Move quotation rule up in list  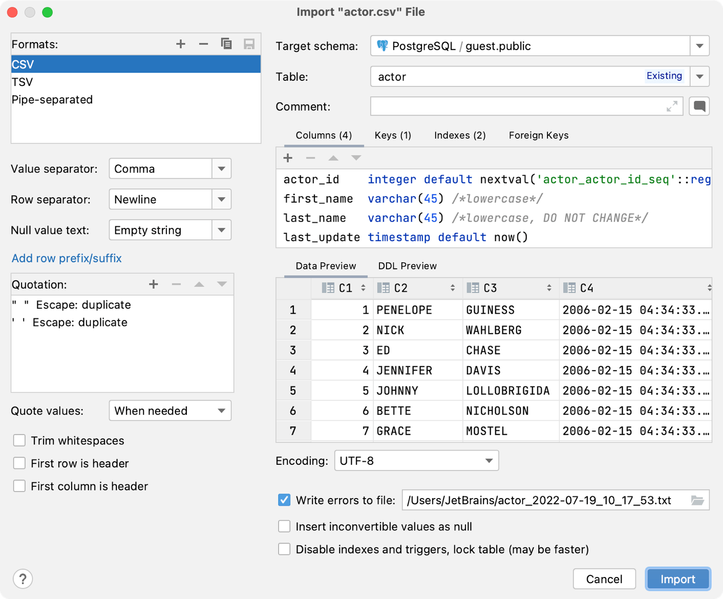pyautogui.click(x=199, y=284)
